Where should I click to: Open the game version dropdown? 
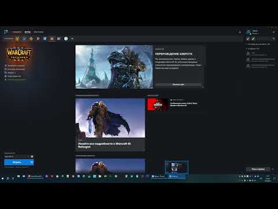17,156
